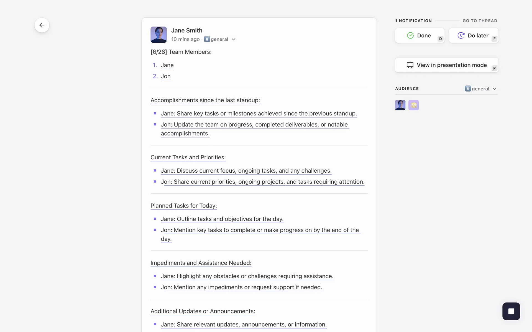Click the Planned Tasks for Today heading
Image resolution: width=532 pixels, height=332 pixels.
pos(183,206)
